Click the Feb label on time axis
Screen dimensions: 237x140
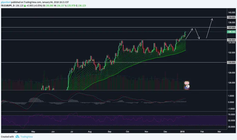coord(202,132)
